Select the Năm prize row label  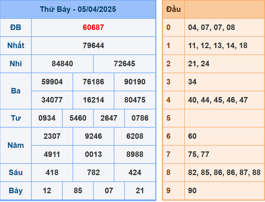pyautogui.click(x=16, y=145)
